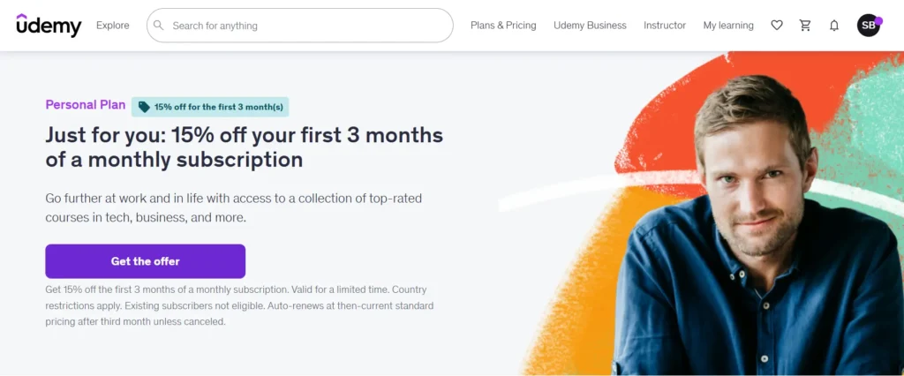Open the SB profile avatar menu
904x376 pixels.
coord(869,26)
